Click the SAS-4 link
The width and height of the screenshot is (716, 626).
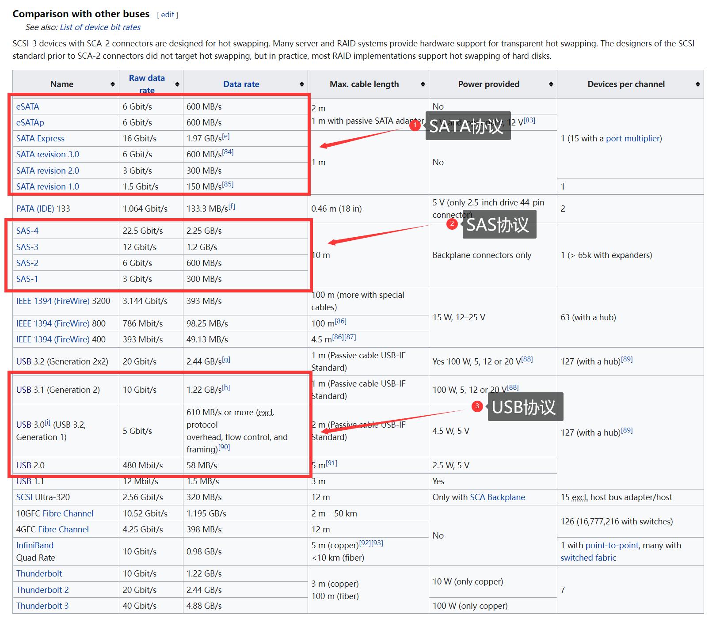point(27,231)
